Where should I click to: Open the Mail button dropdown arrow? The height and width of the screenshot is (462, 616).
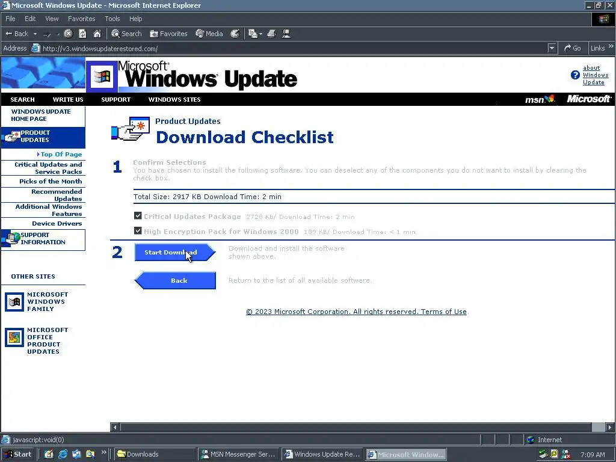coord(260,34)
